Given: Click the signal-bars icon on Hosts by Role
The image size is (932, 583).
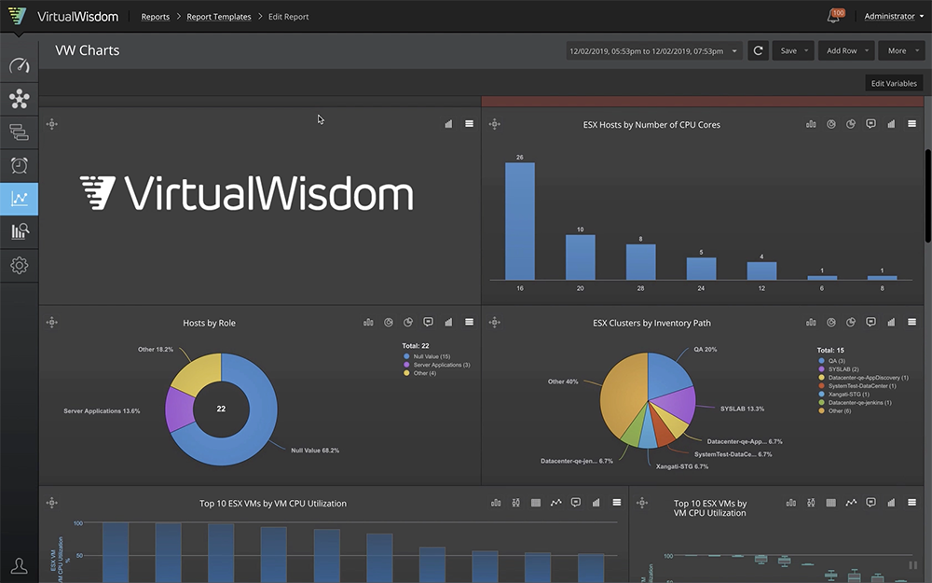Looking at the screenshot, I should (x=449, y=322).
